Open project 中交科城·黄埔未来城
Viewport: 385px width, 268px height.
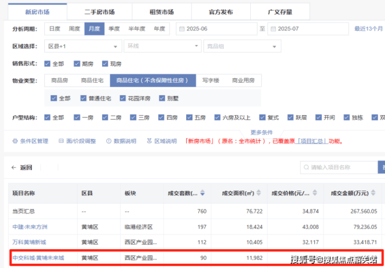click(38, 258)
